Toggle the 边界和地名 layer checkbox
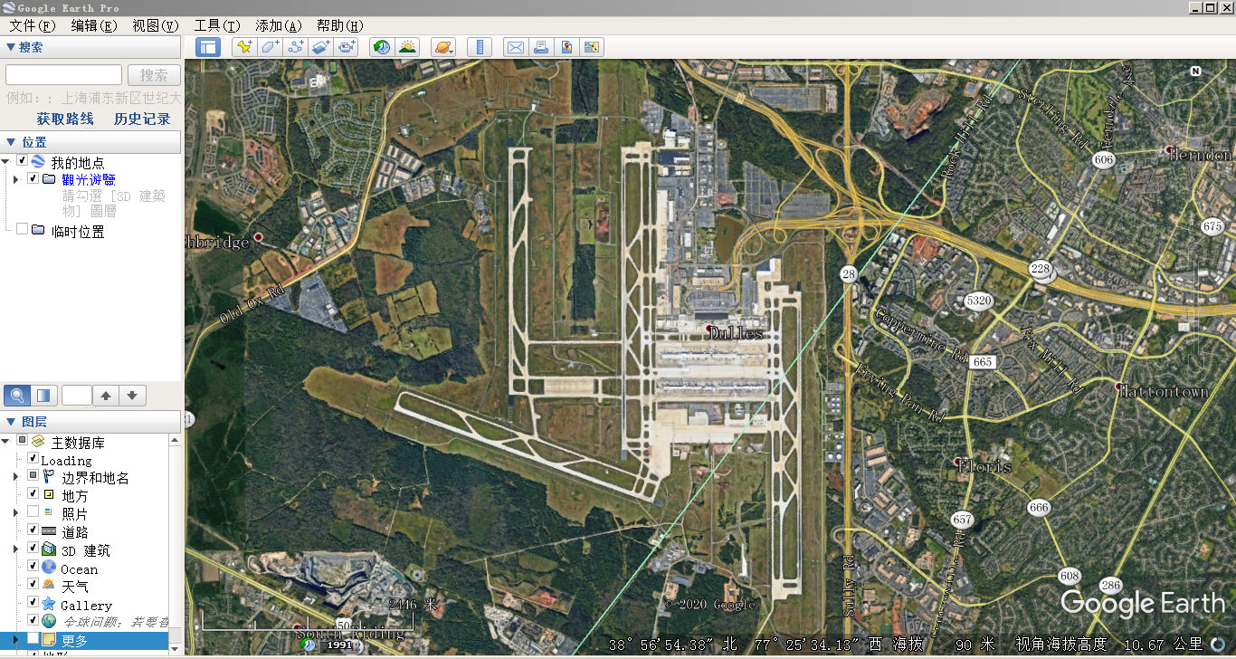Viewport: 1236px width, 659px height. click(x=33, y=476)
